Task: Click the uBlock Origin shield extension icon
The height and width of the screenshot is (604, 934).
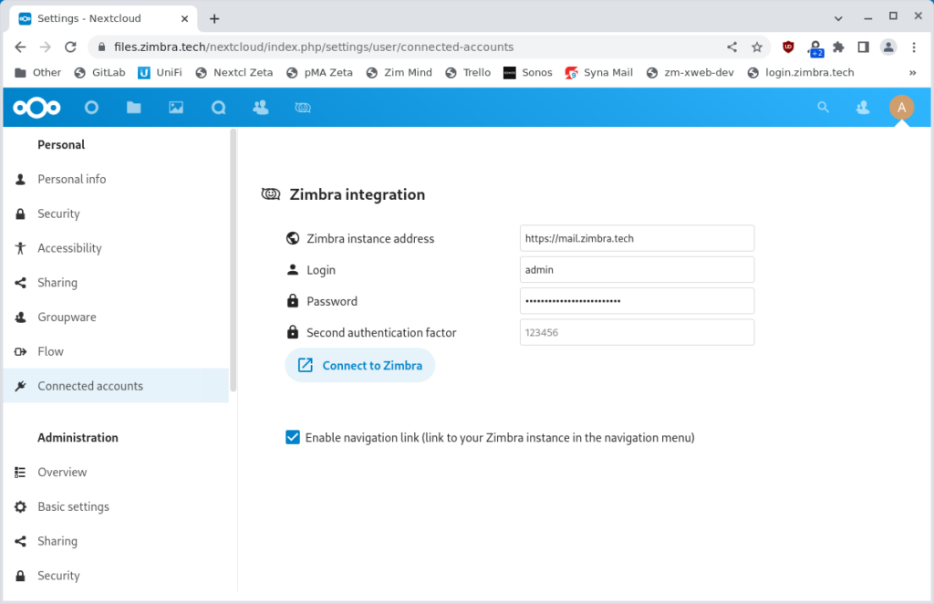Action: [787, 47]
